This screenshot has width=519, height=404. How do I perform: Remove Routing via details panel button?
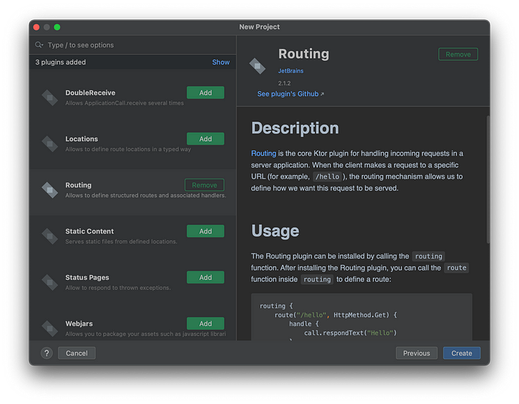click(x=458, y=54)
